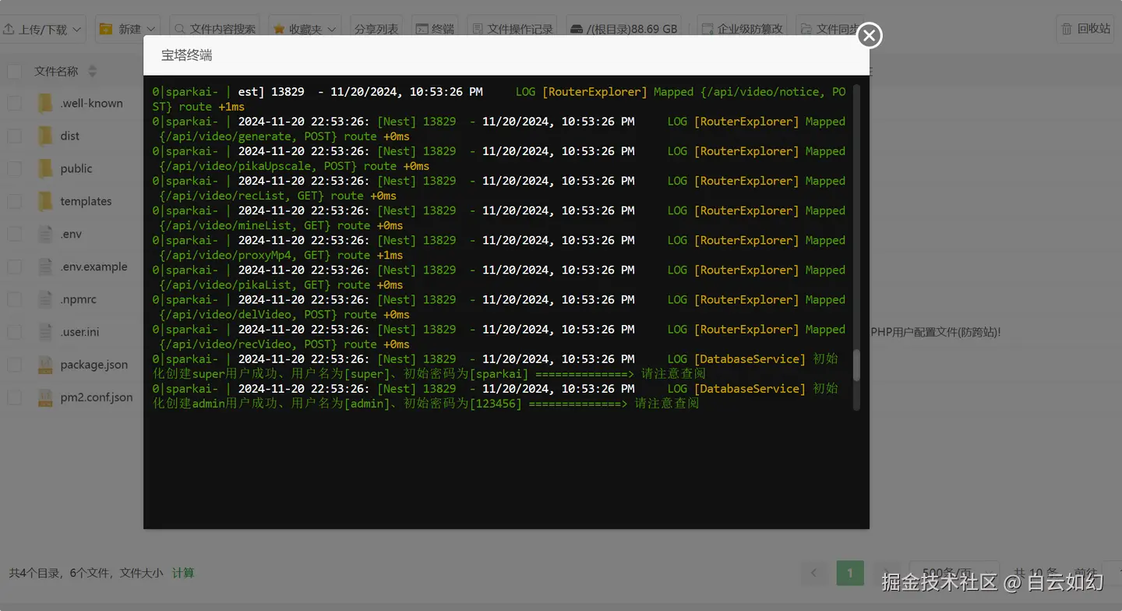
Task: Check the dist folder checkbox
Action: tap(14, 136)
